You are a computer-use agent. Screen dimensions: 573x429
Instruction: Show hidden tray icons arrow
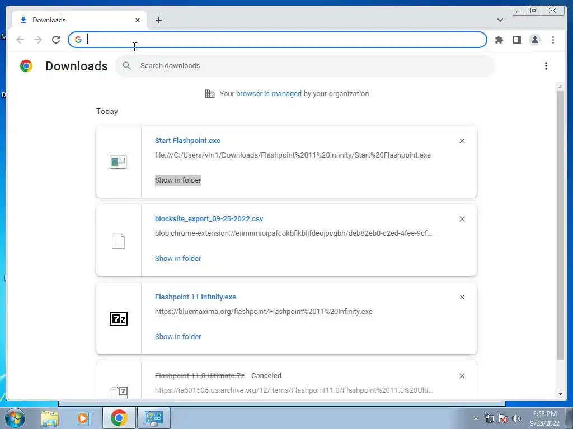(x=476, y=418)
